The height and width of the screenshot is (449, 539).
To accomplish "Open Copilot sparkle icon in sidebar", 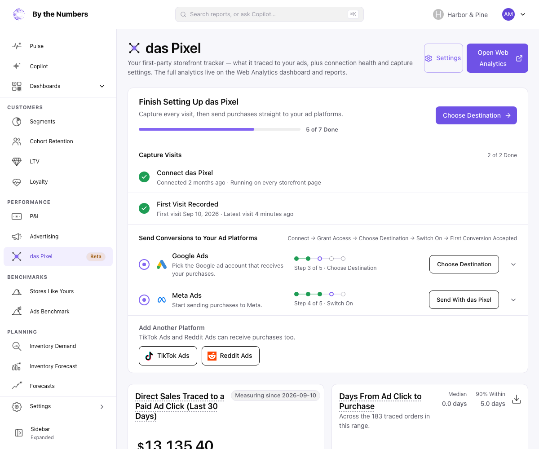I will point(17,66).
